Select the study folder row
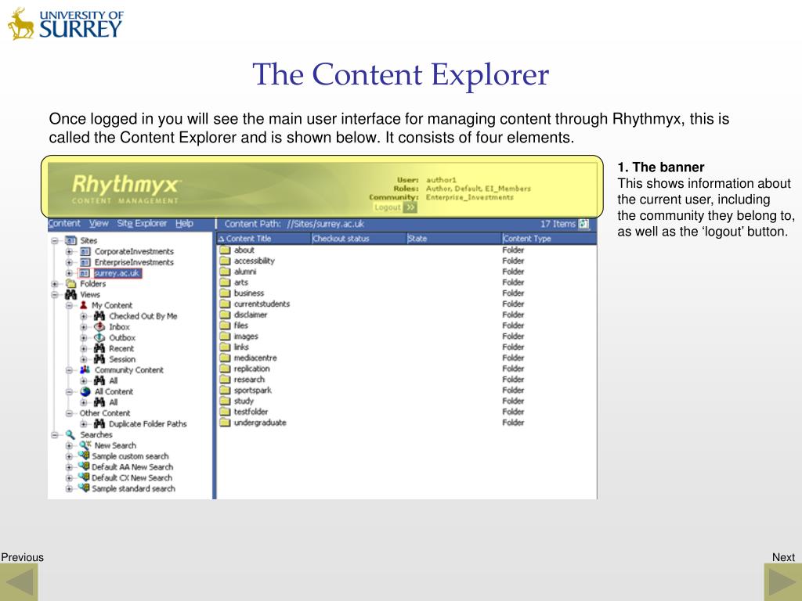 click(x=406, y=401)
